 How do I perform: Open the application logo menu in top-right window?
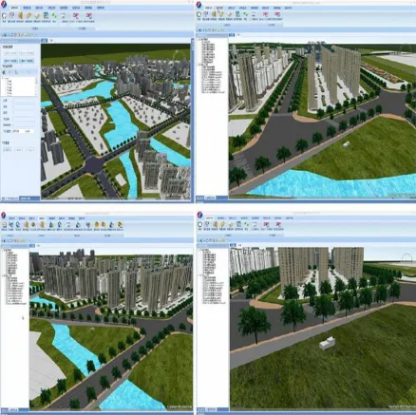[199, 5]
